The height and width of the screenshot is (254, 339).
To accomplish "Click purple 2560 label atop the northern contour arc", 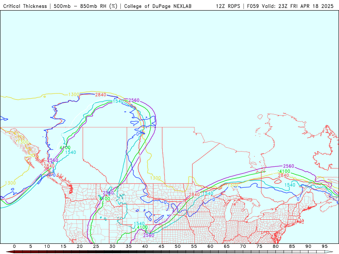I will [x=134, y=100].
